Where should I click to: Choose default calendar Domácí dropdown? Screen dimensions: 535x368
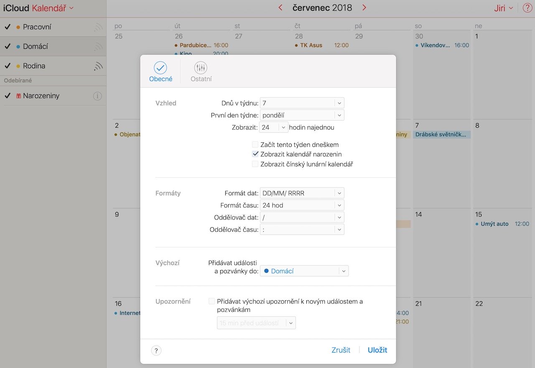click(x=304, y=271)
